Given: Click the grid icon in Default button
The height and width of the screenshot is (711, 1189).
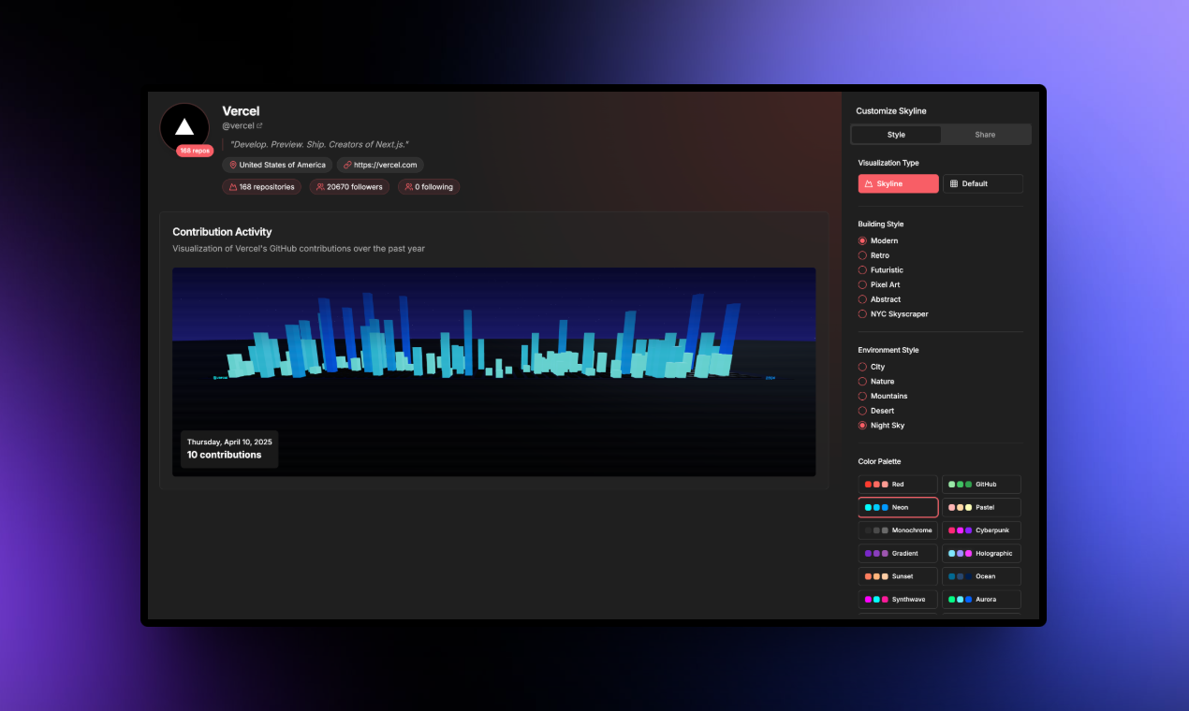Looking at the screenshot, I should tap(954, 183).
